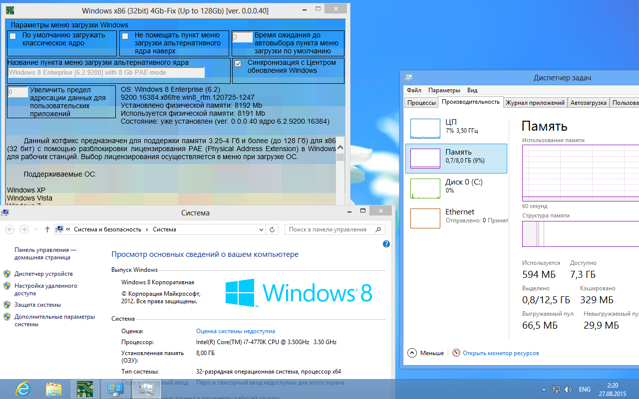Click the resource monitor icon
Screen dimensions: 639x399
456,353
